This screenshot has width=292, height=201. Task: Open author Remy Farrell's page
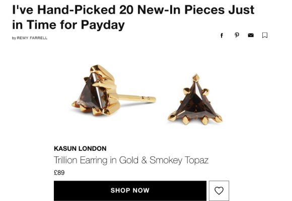pyautogui.click(x=32, y=38)
